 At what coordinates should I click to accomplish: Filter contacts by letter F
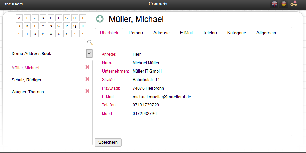(59, 18)
